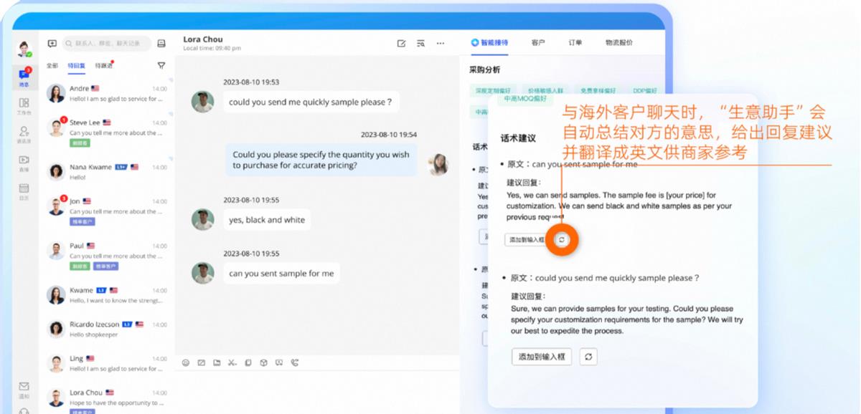Open the filter funnel above the contact list
Image resolution: width=861 pixels, height=414 pixels.
[161, 64]
